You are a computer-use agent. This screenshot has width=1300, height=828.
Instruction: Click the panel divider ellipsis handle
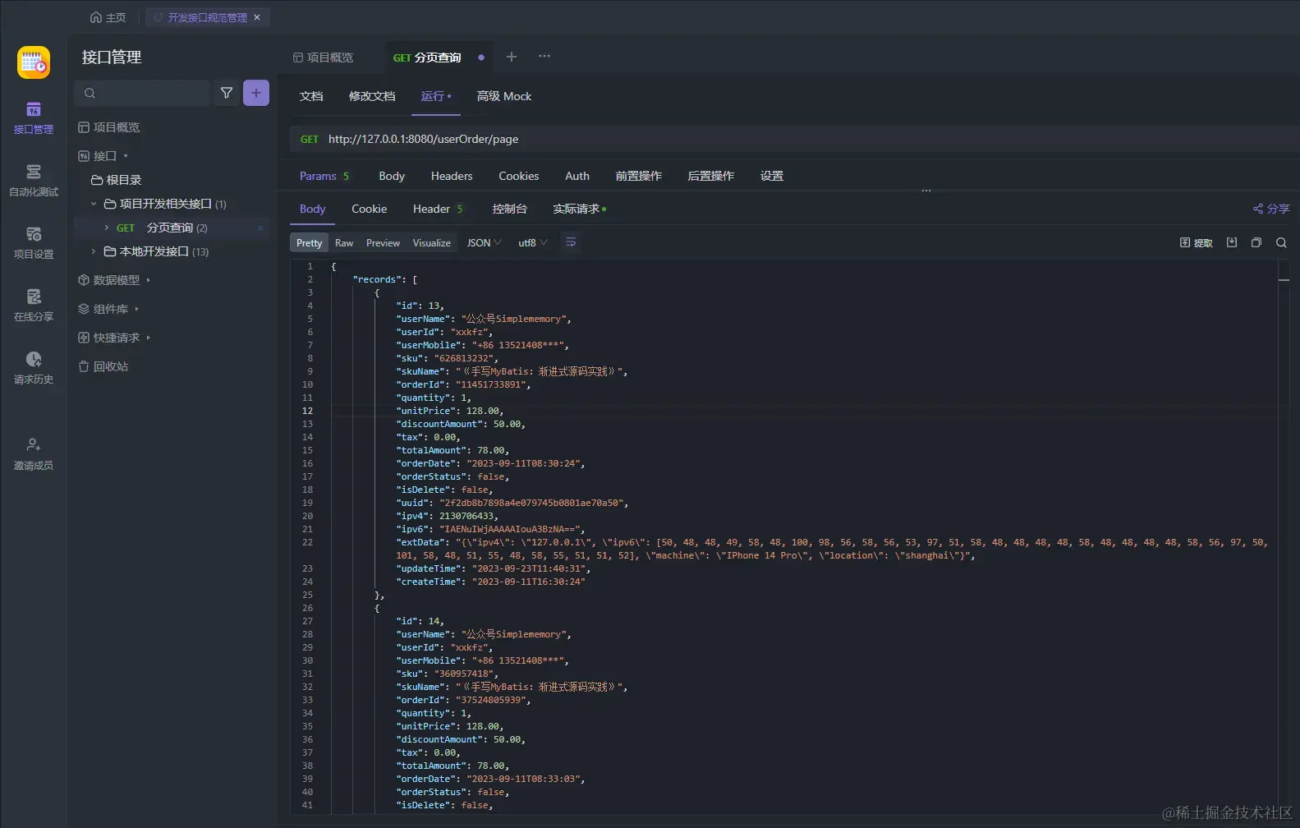[x=926, y=191]
